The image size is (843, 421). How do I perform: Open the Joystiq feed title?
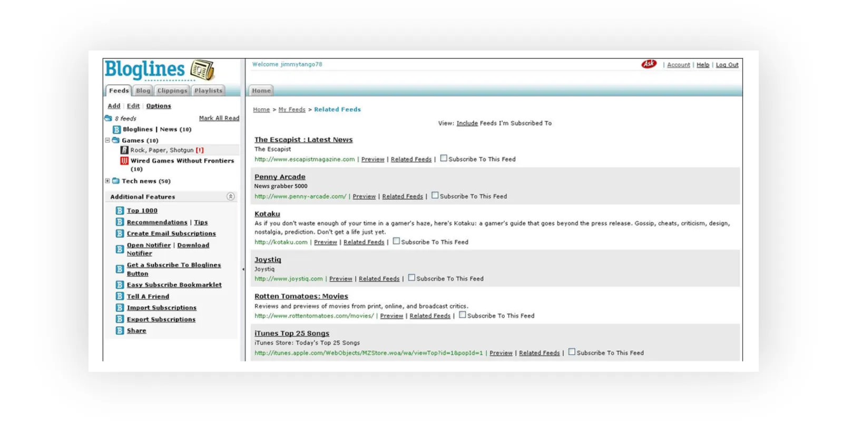coord(268,259)
